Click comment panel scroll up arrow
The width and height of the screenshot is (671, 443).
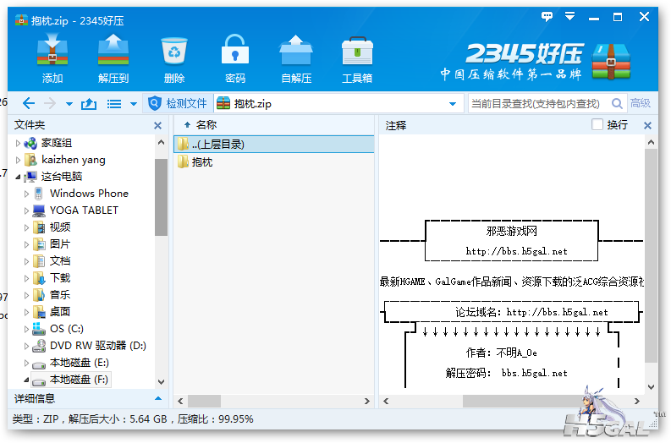(651, 142)
